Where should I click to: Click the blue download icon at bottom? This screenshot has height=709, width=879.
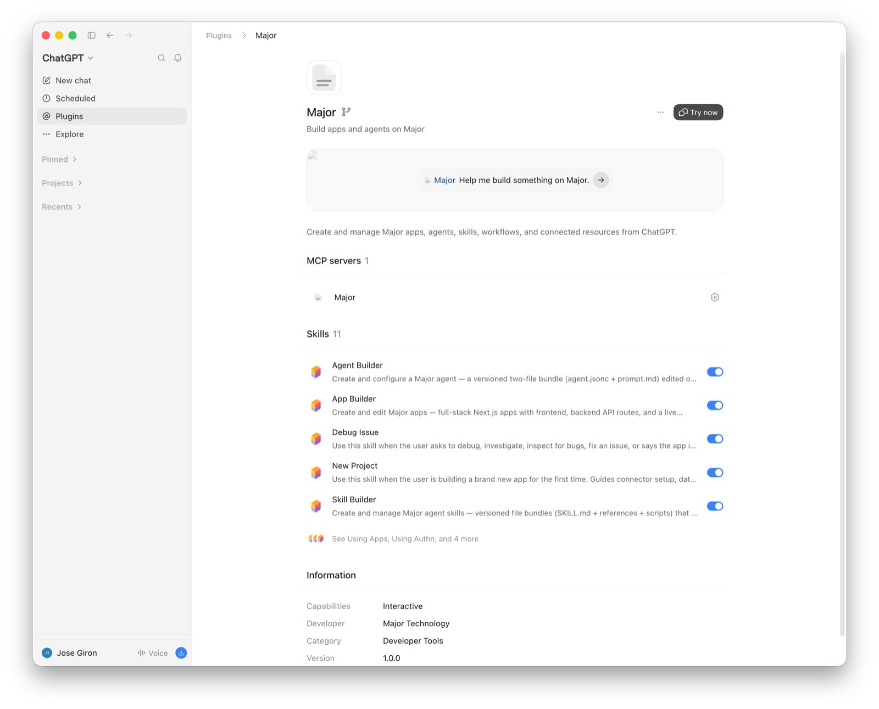coord(181,652)
